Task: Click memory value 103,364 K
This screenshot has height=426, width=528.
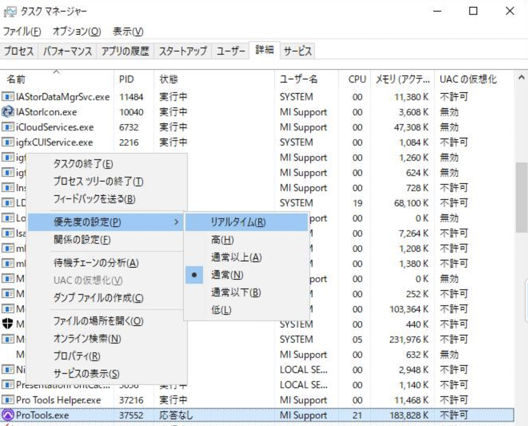Action: coord(409,309)
